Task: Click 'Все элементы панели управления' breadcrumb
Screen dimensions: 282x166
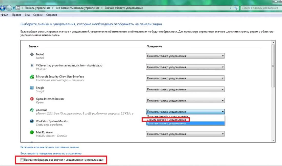Action: [77, 8]
